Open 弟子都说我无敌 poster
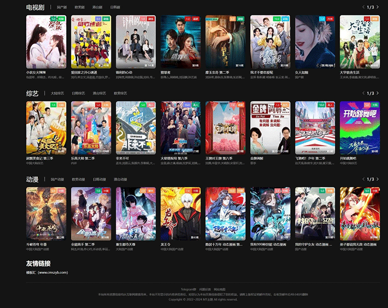Viewport: 388px width, 308px height. (x=360, y=214)
